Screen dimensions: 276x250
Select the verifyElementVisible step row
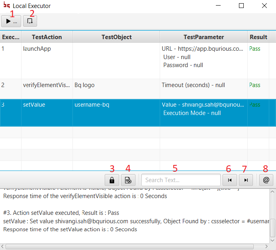click(x=138, y=89)
